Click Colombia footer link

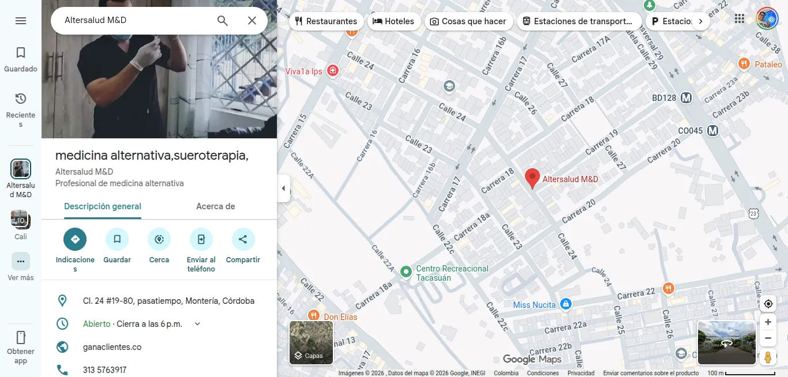(506, 373)
